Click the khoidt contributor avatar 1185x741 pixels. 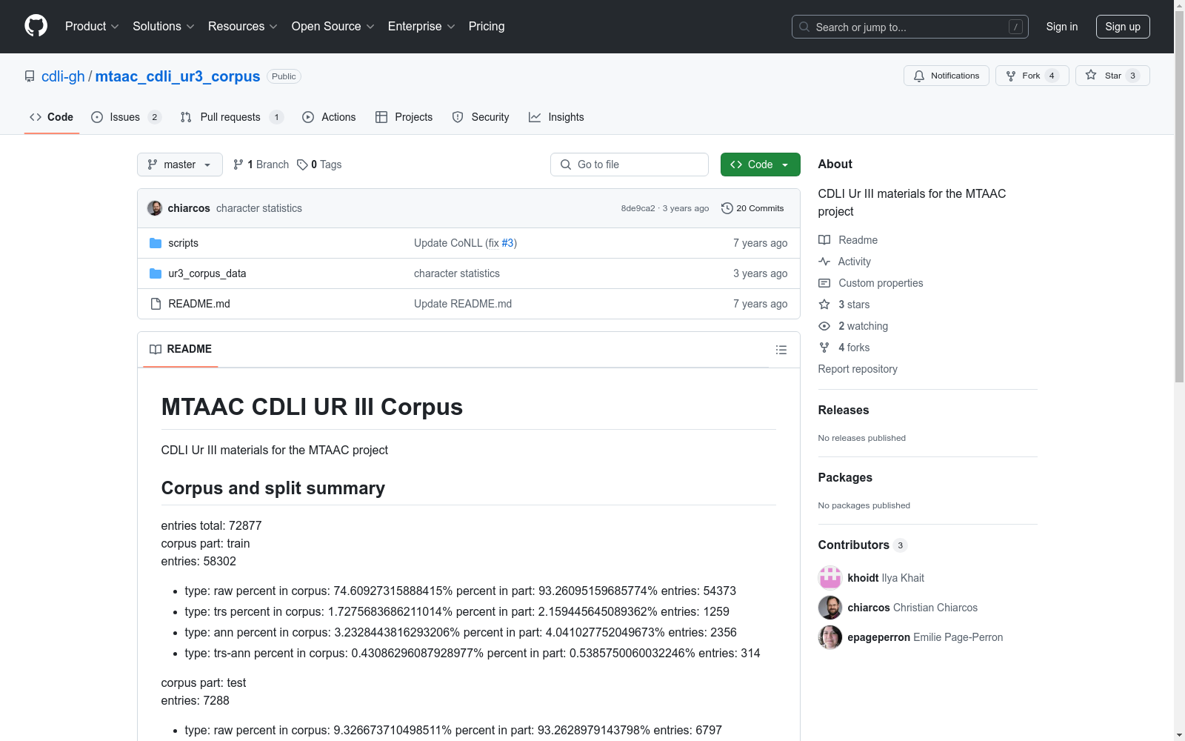[830, 578]
